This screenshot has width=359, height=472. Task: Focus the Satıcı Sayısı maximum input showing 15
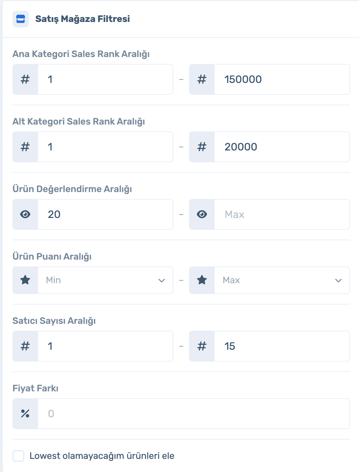pos(282,346)
